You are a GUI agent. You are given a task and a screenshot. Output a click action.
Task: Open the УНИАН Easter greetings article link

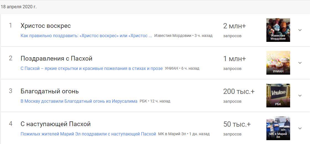click(92, 69)
